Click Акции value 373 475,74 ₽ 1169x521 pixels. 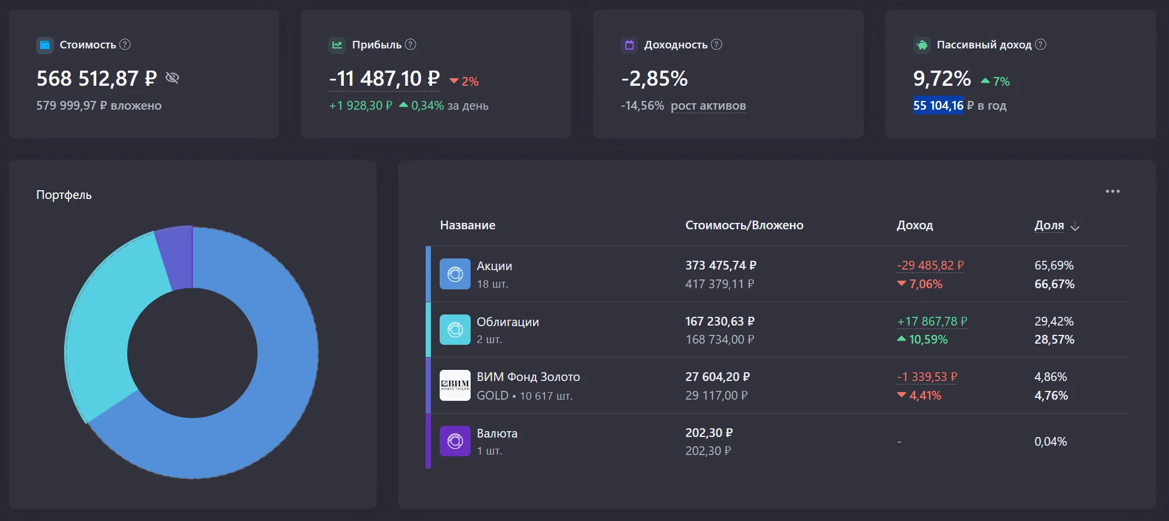[x=721, y=265]
